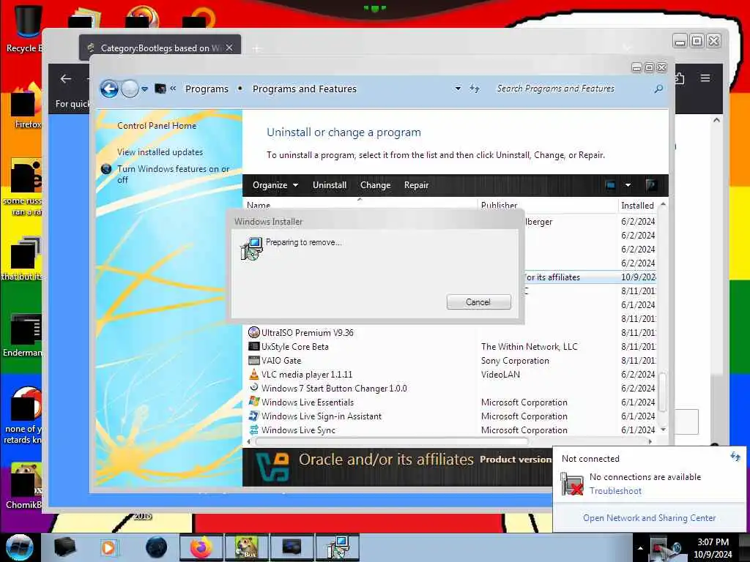Click scroll down arrow of program list
Image resolution: width=750 pixels, height=562 pixels.
pyautogui.click(x=663, y=430)
